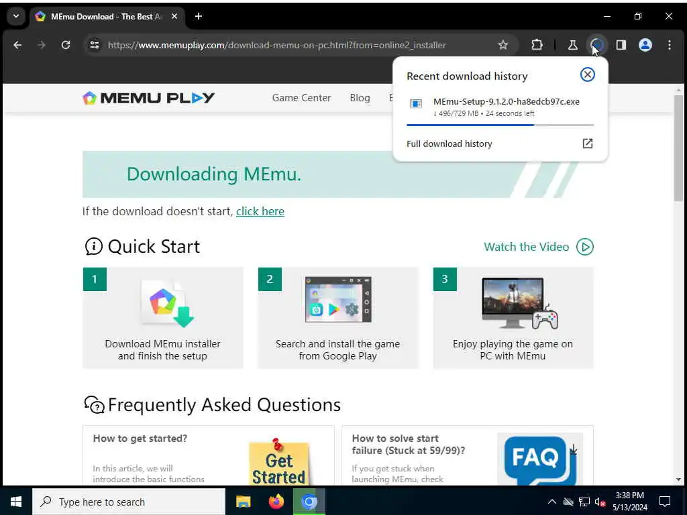Close the Recent download history popup
This screenshot has height=515, width=687.
(x=587, y=74)
